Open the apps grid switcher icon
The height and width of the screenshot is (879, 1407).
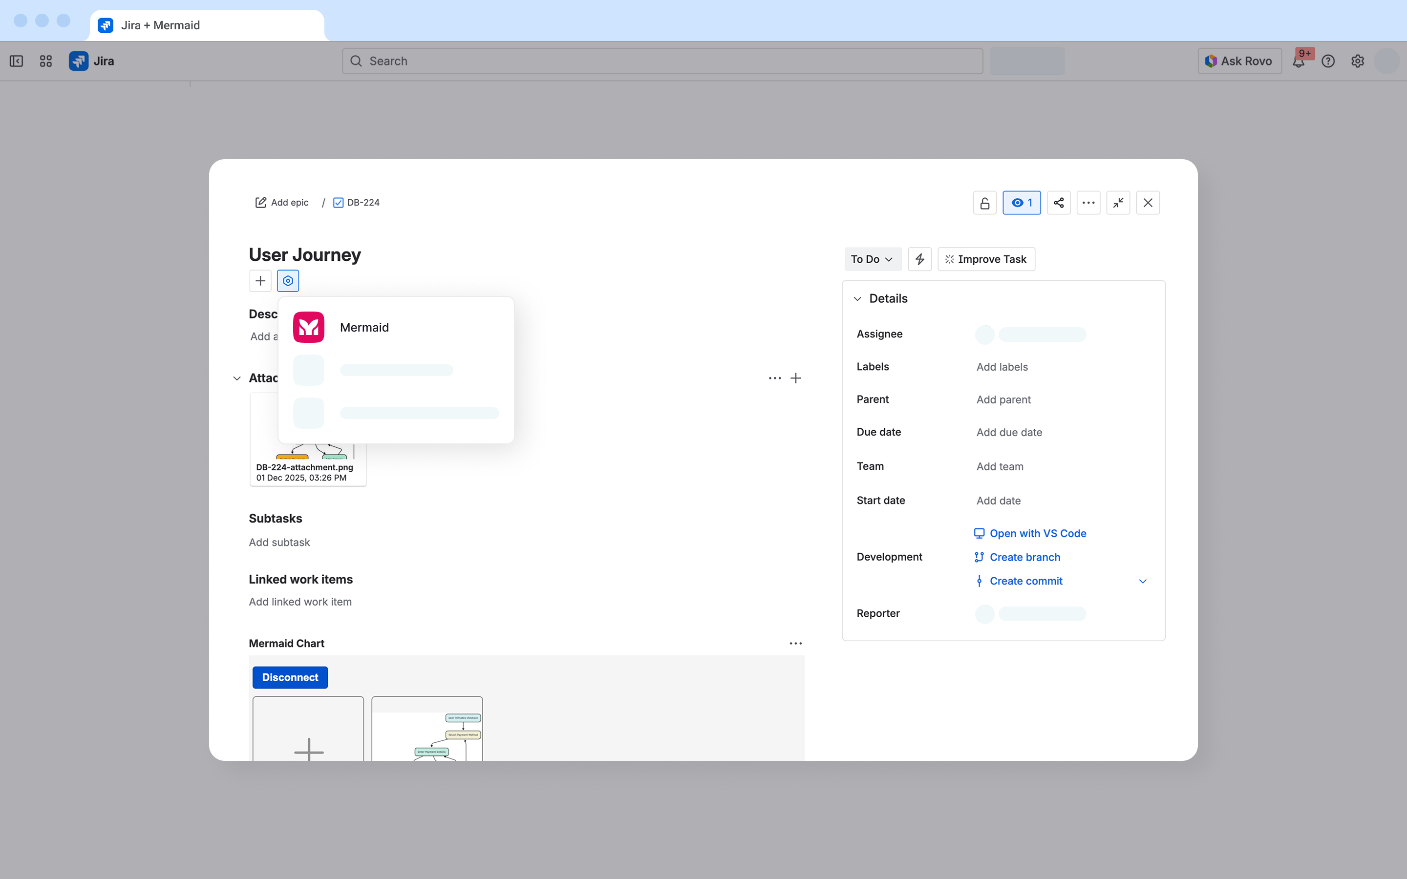pyautogui.click(x=46, y=61)
